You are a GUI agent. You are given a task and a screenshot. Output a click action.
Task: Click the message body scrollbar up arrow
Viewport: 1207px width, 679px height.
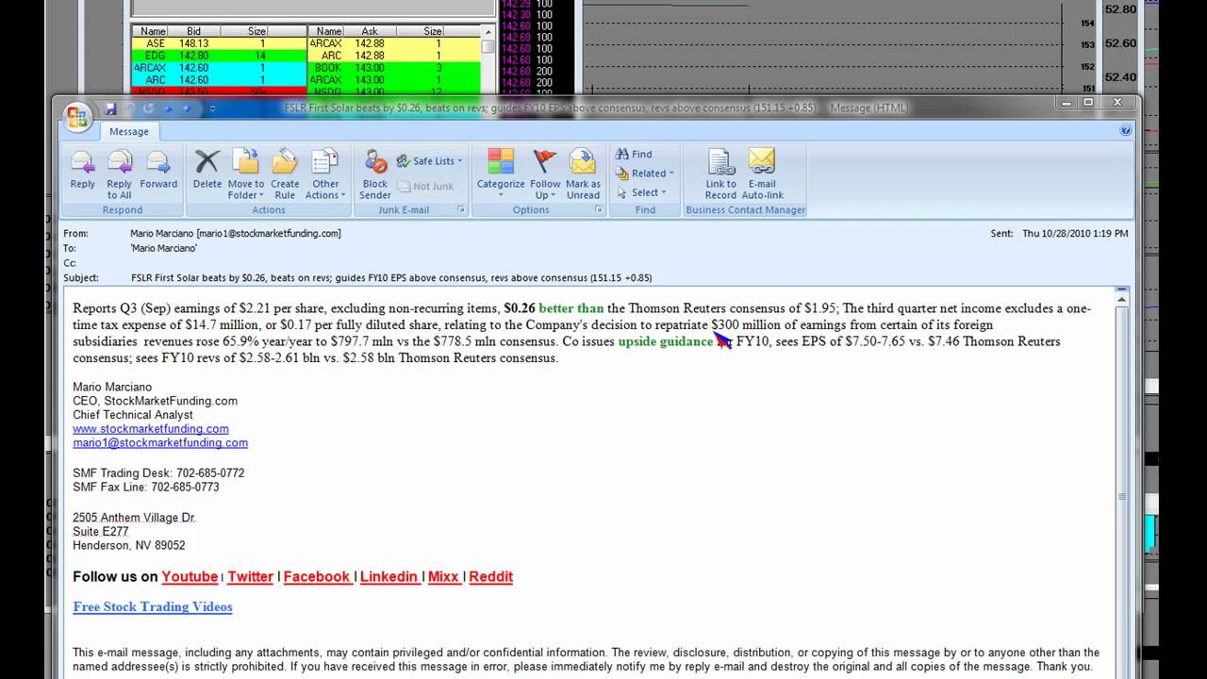click(1122, 301)
